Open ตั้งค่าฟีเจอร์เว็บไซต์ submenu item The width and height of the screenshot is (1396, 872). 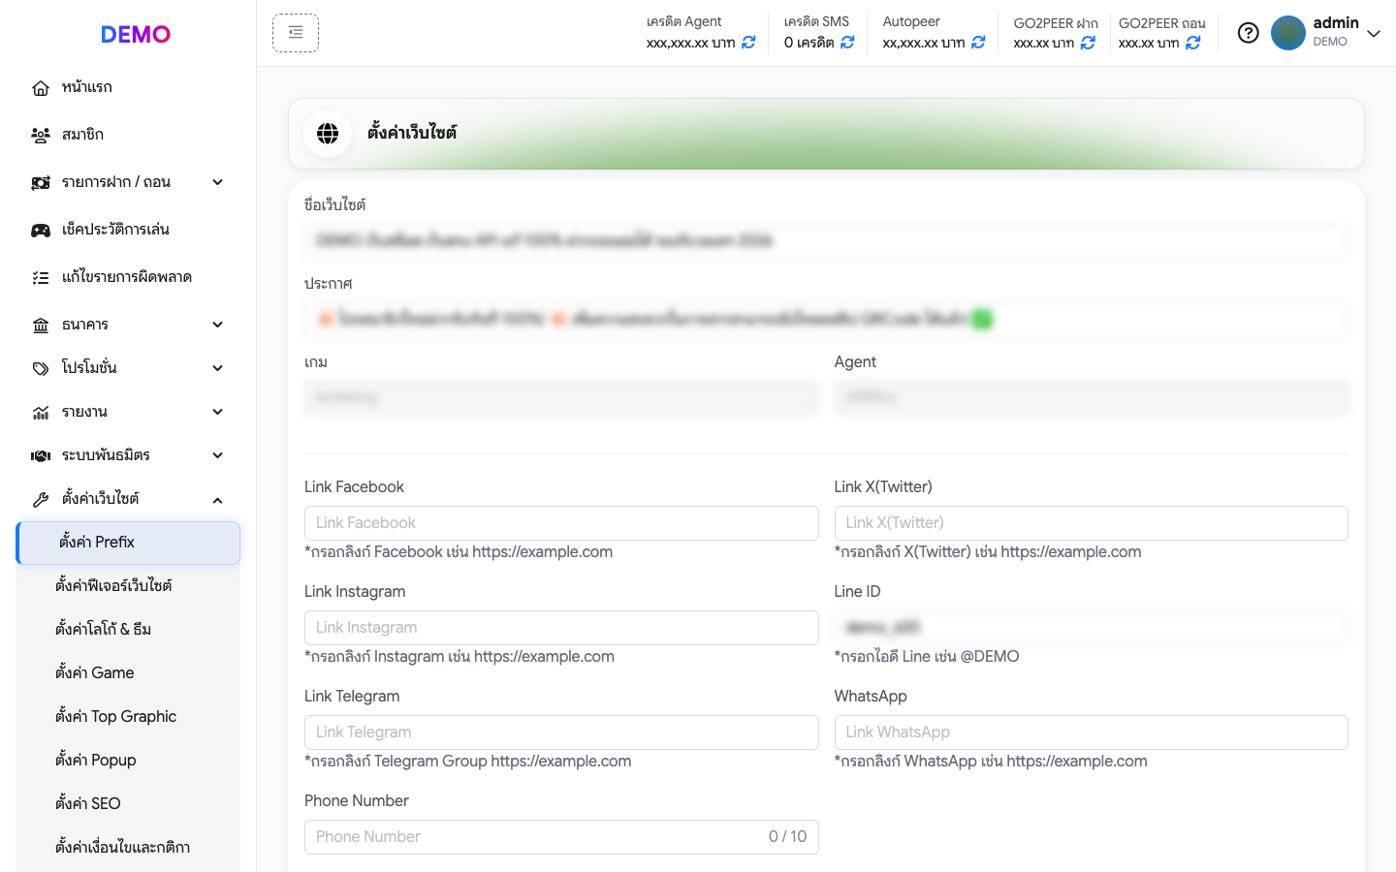[128, 586]
